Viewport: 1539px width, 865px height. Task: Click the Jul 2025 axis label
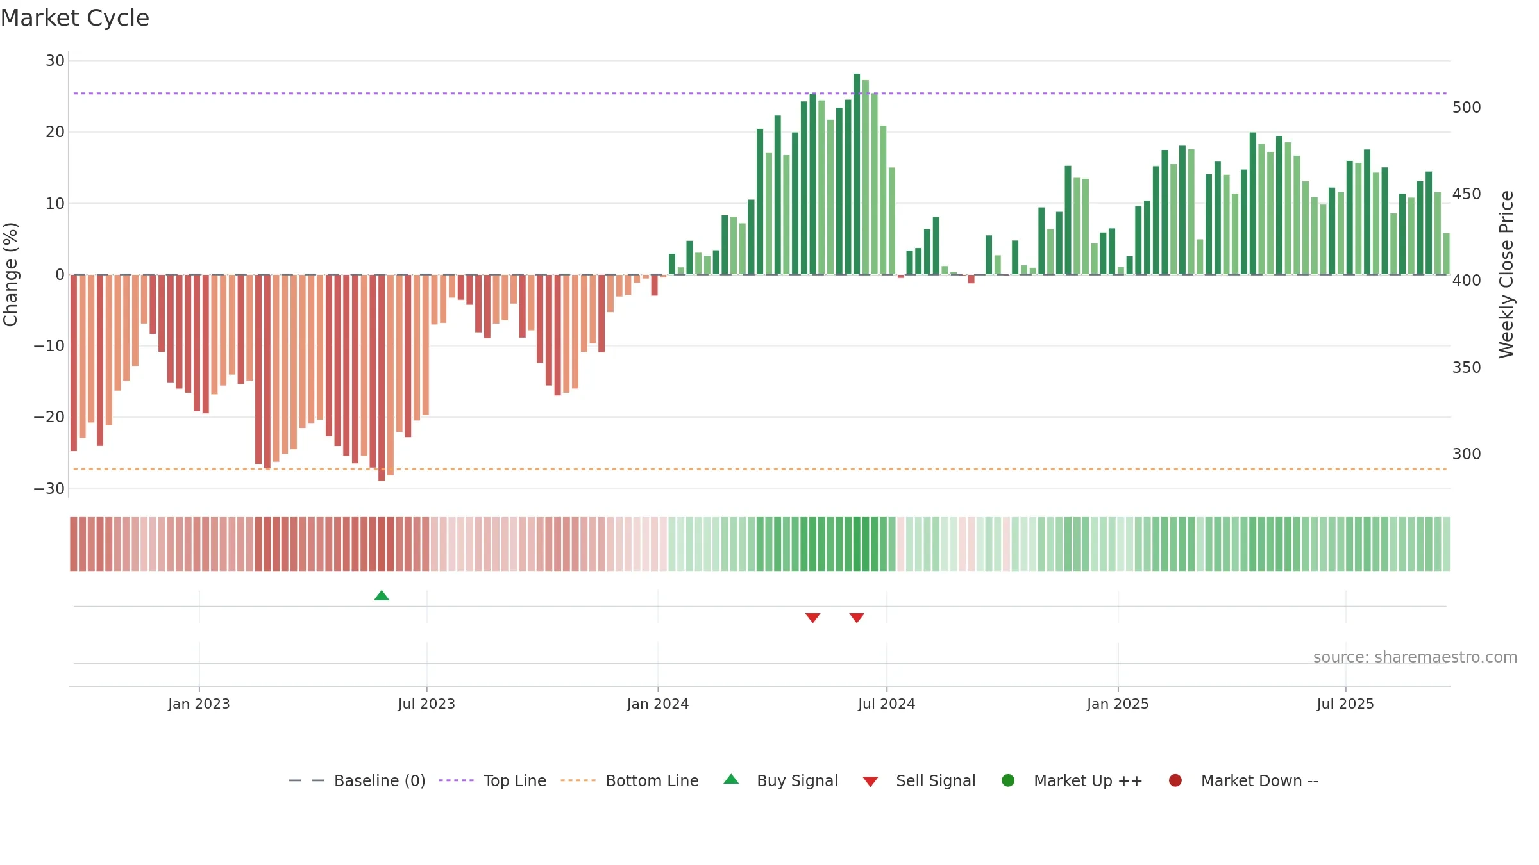pyautogui.click(x=1345, y=704)
